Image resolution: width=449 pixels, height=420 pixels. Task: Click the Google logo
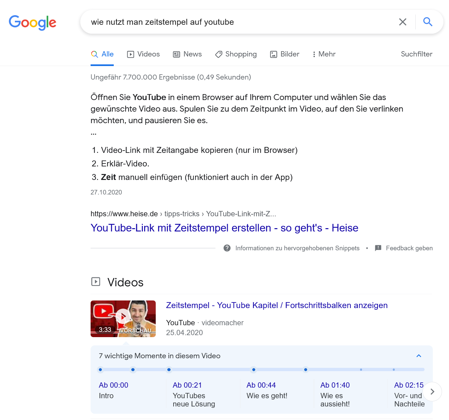pyautogui.click(x=32, y=22)
